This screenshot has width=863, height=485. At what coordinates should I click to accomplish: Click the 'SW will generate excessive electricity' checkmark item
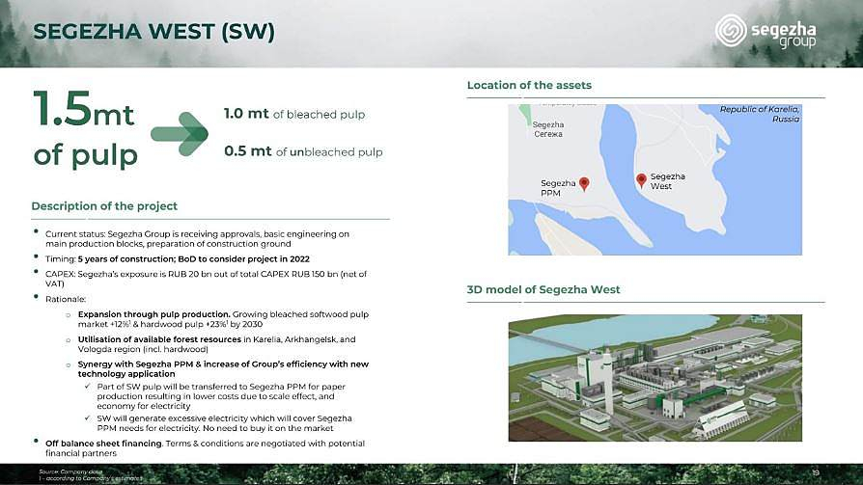pos(224,423)
